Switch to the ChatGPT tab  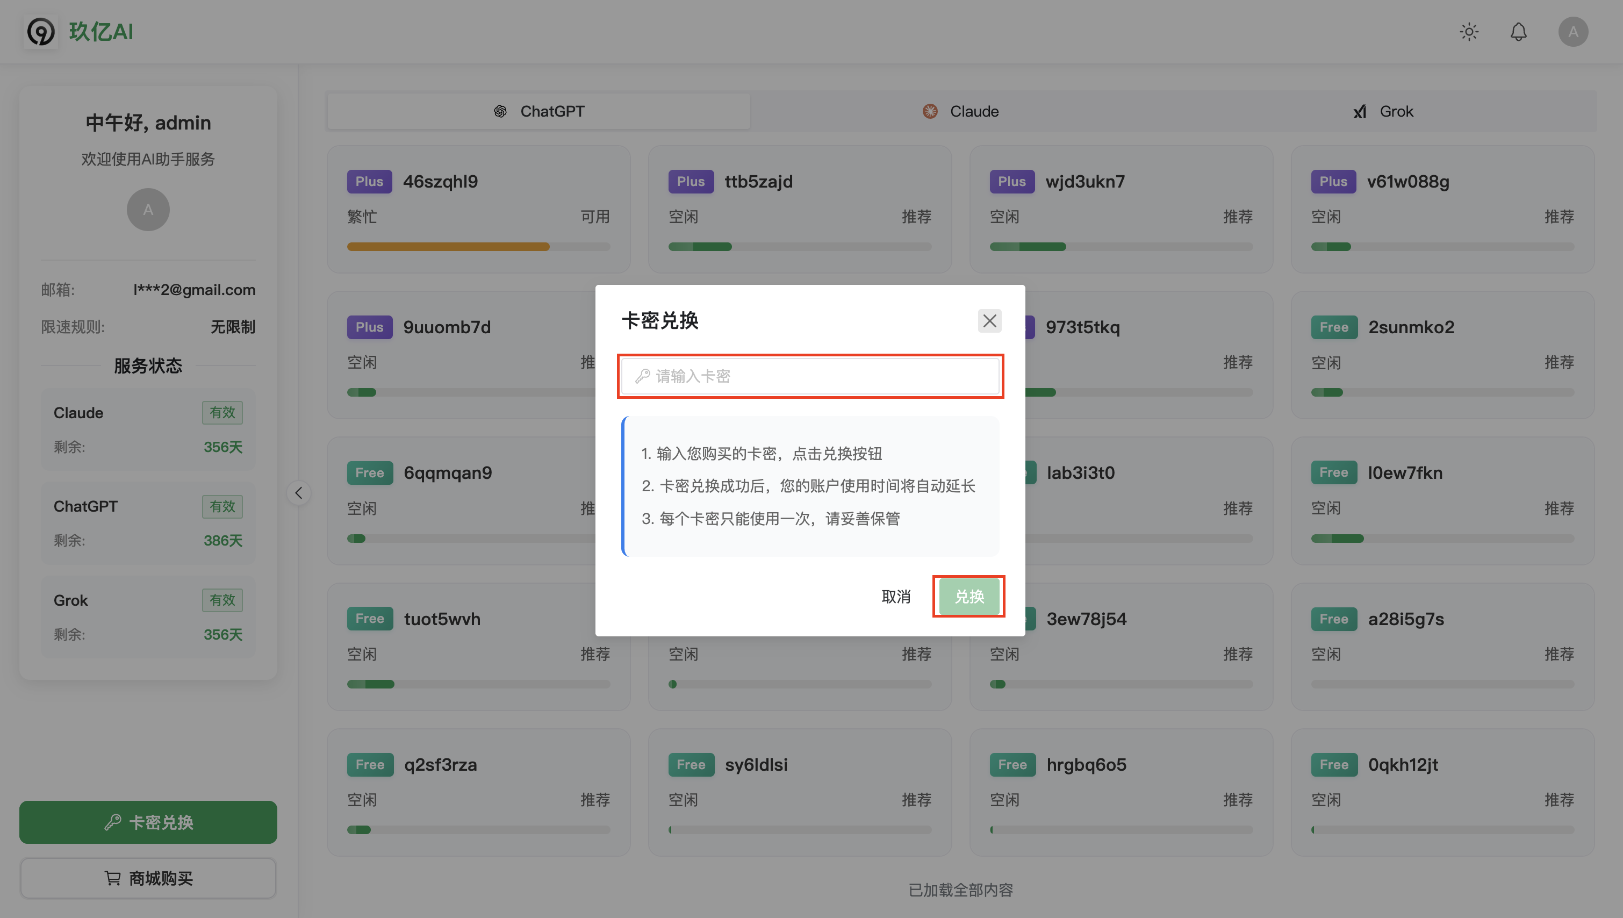click(x=539, y=111)
